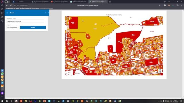Click the tab copy icon in the title bar
Image resolution: width=184 pixels, height=103 pixels.
point(165,2)
